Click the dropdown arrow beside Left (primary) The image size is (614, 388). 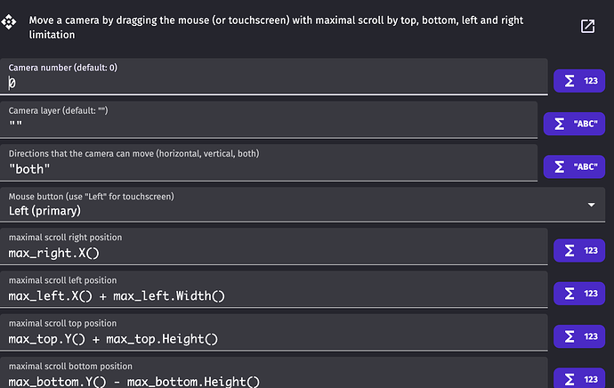point(593,206)
